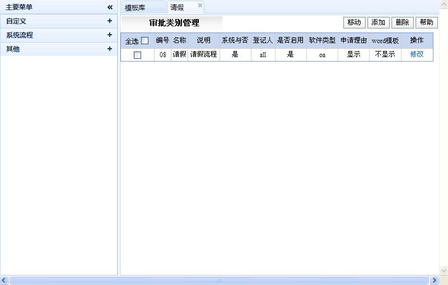The width and height of the screenshot is (448, 285).
Task: Check the row 08 请假 checkbox
Action: click(x=137, y=55)
